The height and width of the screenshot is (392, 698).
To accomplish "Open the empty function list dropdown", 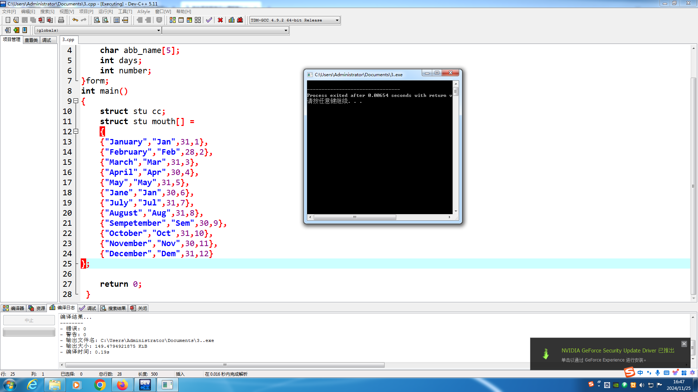I will 286,30.
